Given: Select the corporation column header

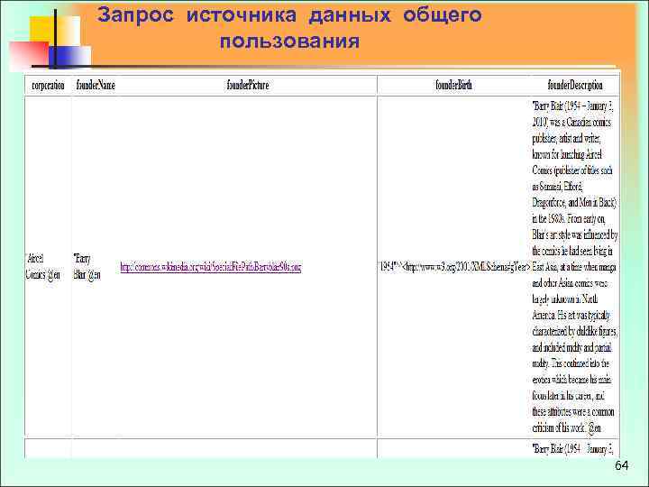Looking at the screenshot, I should point(48,86).
